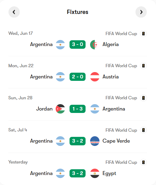Click Argentina flag in the Jordan match

pyautogui.click(x=95, y=109)
